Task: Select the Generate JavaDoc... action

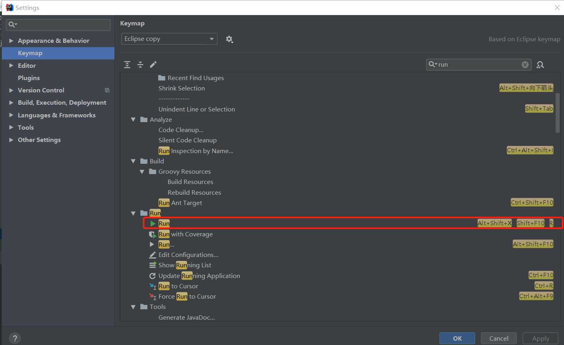Action: coord(187,317)
